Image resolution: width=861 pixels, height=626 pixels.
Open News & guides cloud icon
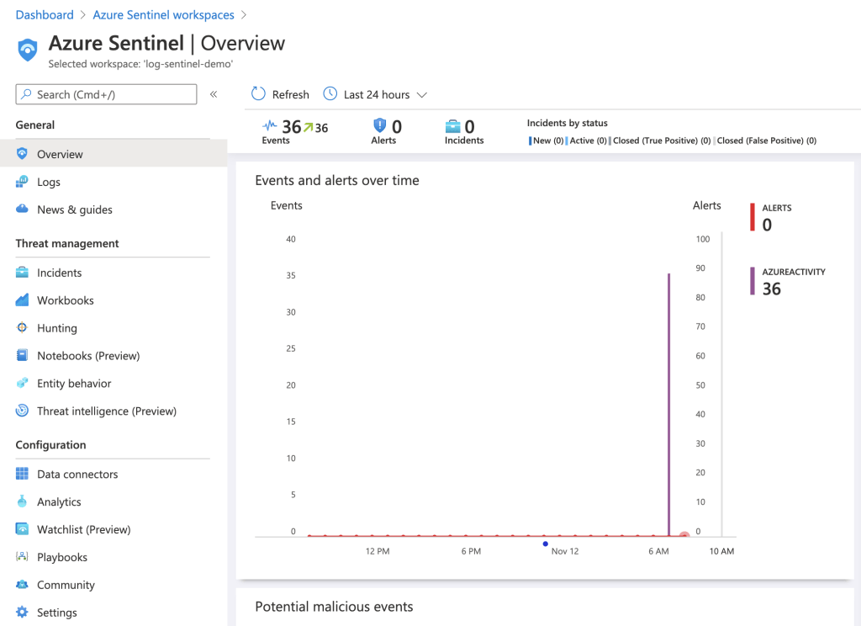coord(22,210)
